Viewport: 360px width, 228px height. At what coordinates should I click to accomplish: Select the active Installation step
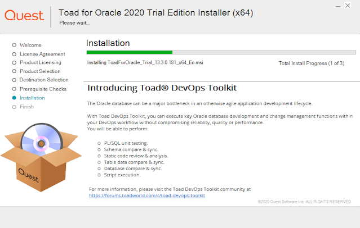tap(32, 98)
